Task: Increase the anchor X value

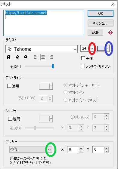Action: pos(81,148)
